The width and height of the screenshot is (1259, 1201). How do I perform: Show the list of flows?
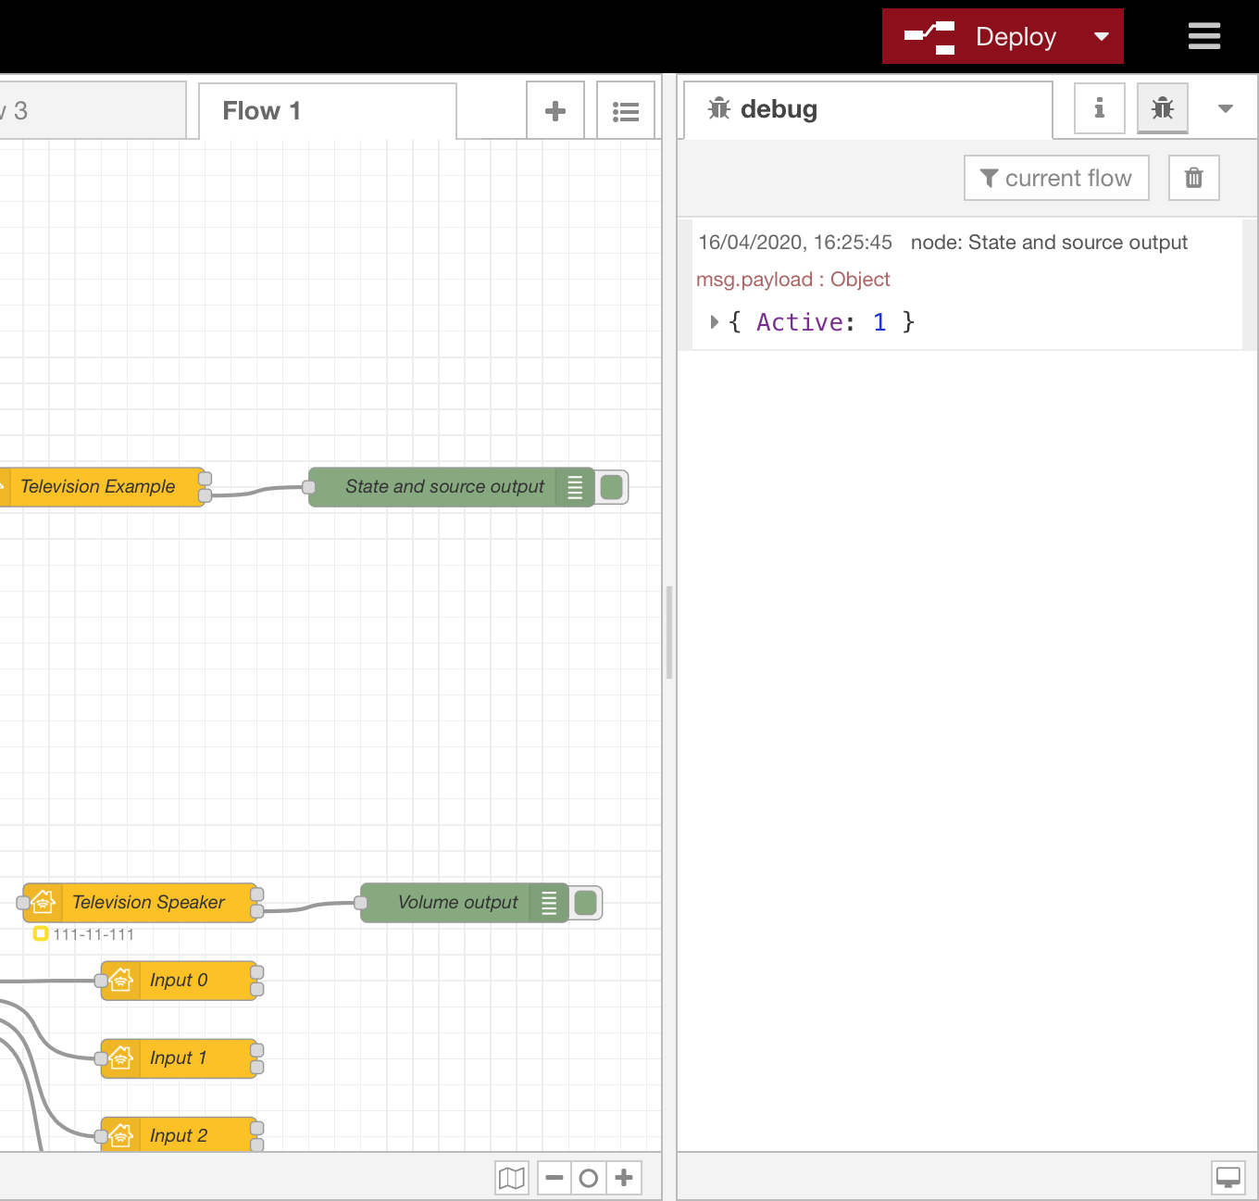point(626,111)
